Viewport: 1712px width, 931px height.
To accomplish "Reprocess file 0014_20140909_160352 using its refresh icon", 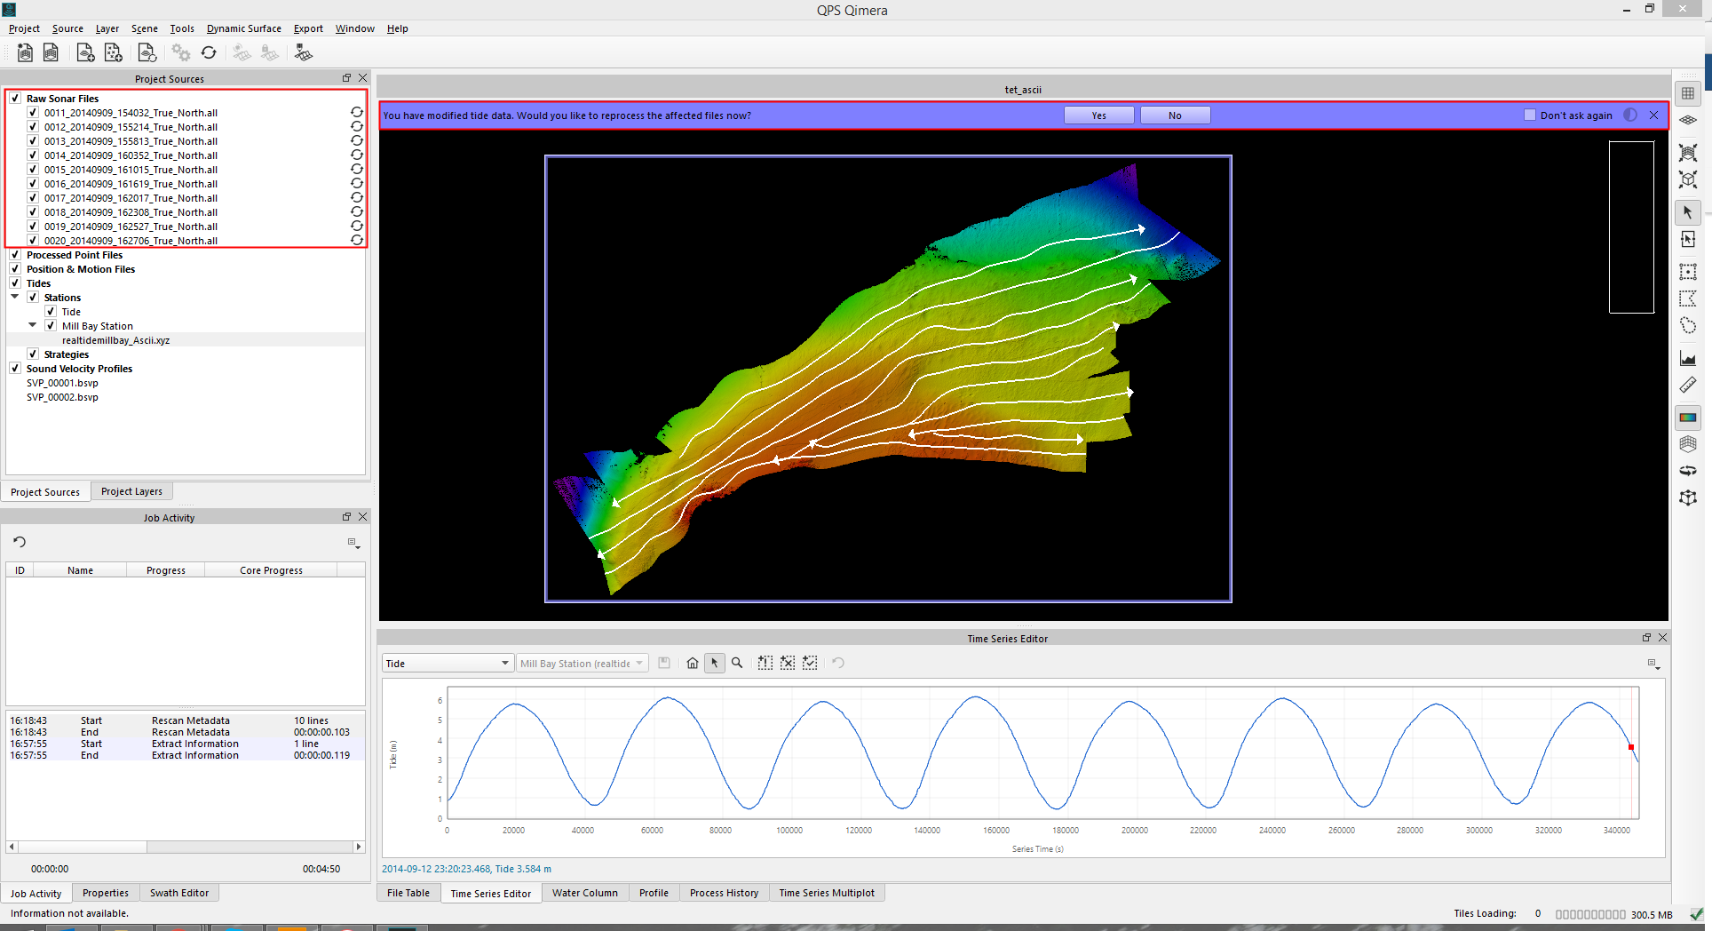I will pyautogui.click(x=356, y=155).
